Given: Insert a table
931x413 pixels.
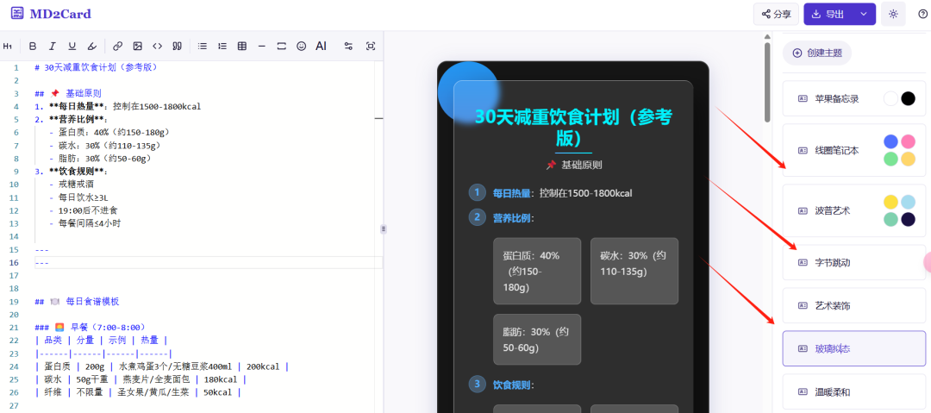Looking at the screenshot, I should pyautogui.click(x=241, y=46).
